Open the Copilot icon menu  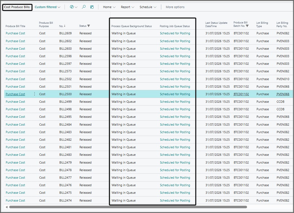[x=73, y=7]
